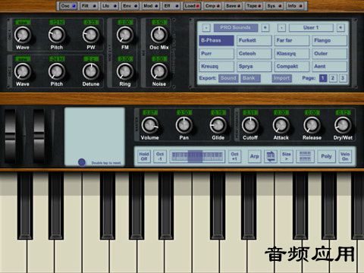Toggle Poly mode button
Viewport: 364px width, 273px height.
click(326, 156)
